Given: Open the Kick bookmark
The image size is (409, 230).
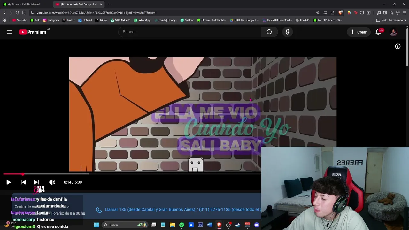Looking at the screenshot, I should (35, 20).
